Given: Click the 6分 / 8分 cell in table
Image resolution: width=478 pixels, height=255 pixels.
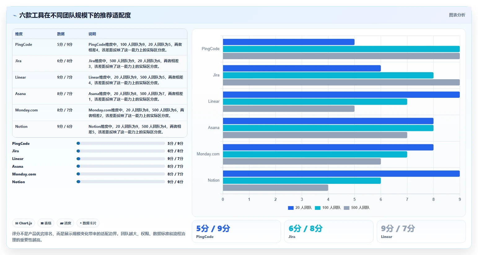Looking at the screenshot, I should click(x=65, y=61).
